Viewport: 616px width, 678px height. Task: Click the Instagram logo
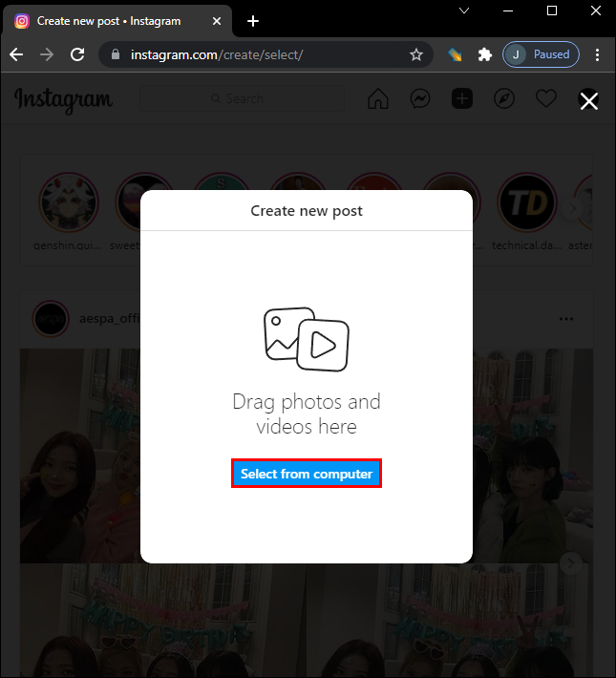64,100
